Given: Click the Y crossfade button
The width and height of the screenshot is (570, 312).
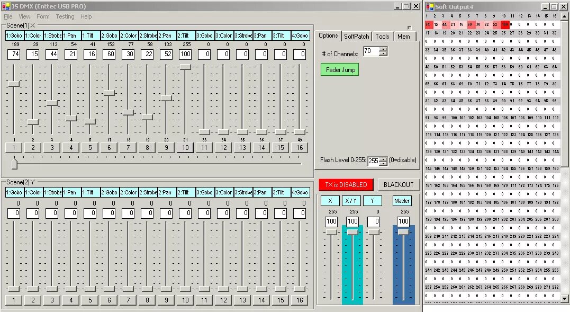Looking at the screenshot, I should (x=372, y=201).
